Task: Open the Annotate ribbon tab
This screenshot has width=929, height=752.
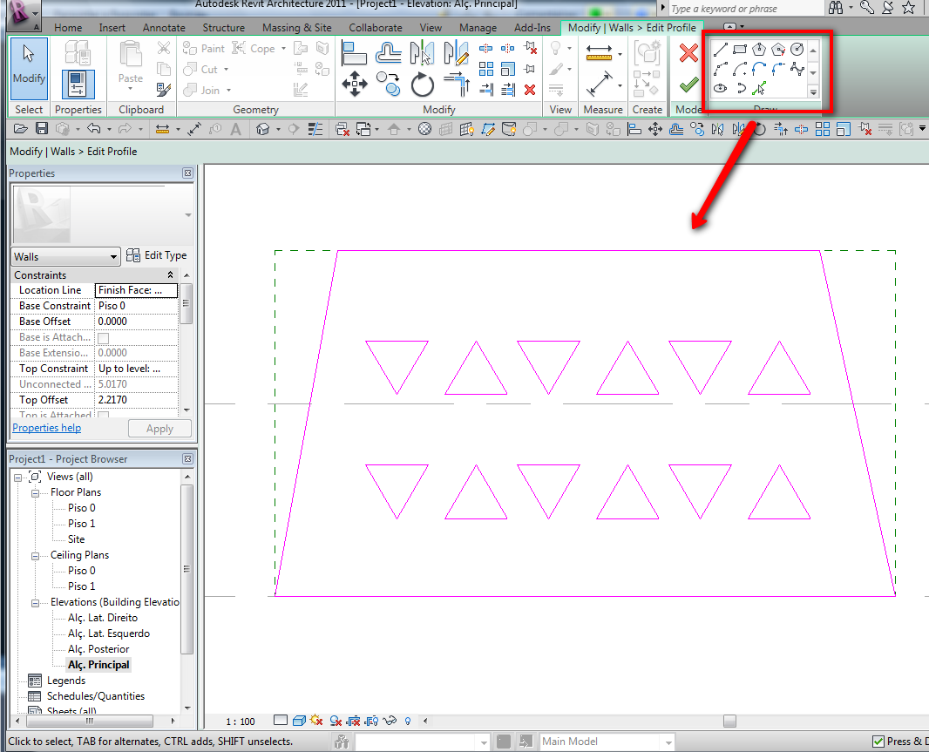Action: point(164,28)
